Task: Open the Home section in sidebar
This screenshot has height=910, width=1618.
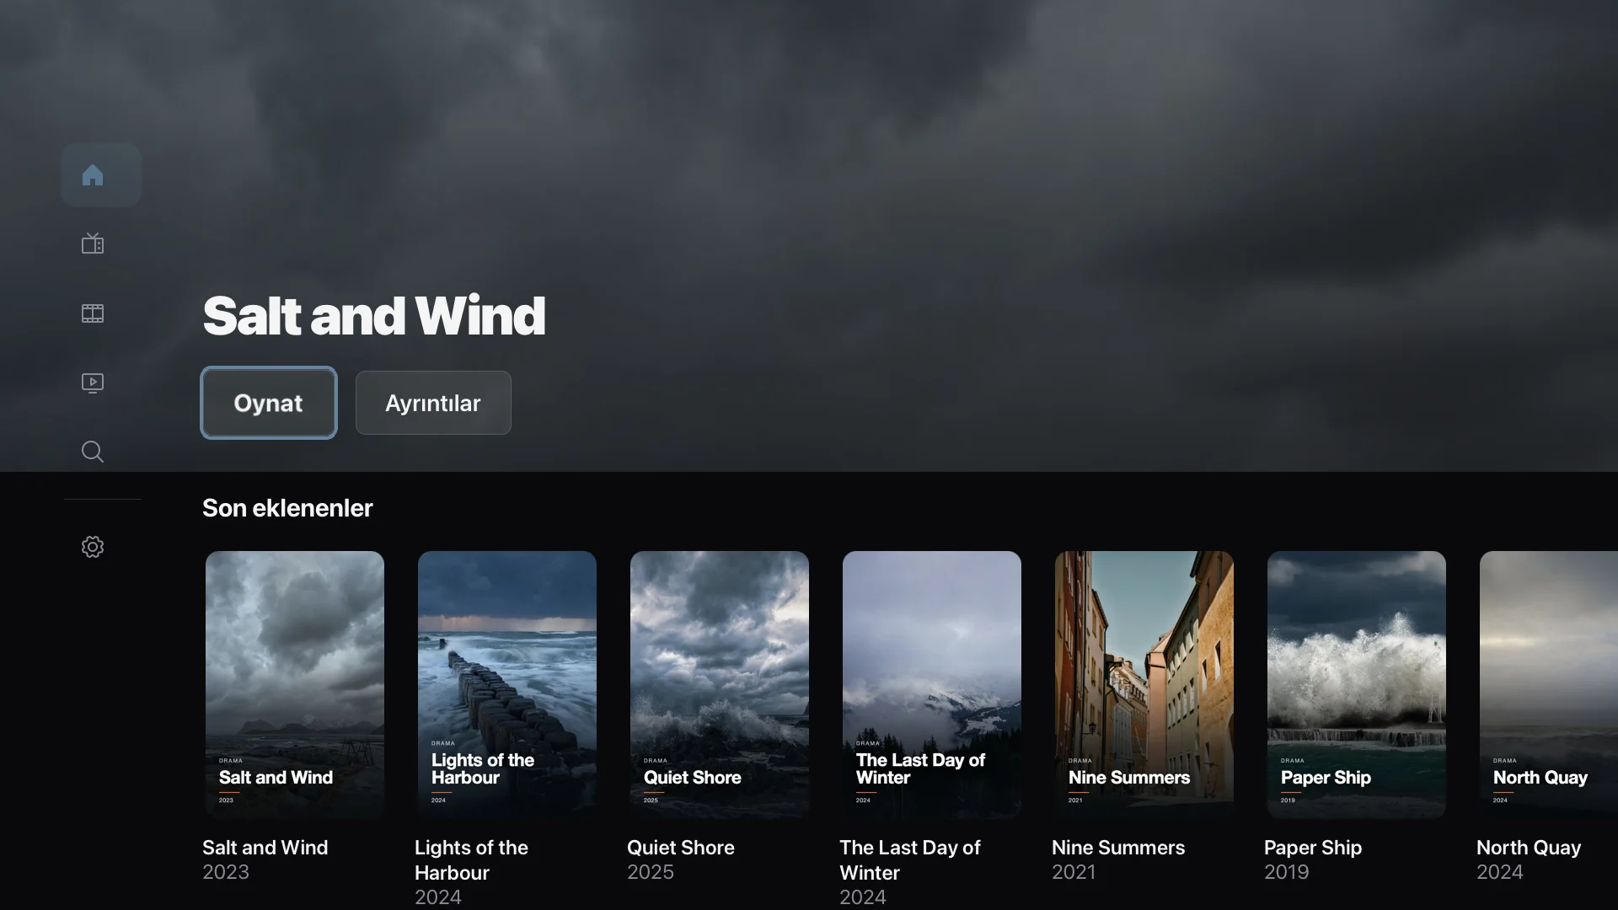Action: click(x=100, y=175)
